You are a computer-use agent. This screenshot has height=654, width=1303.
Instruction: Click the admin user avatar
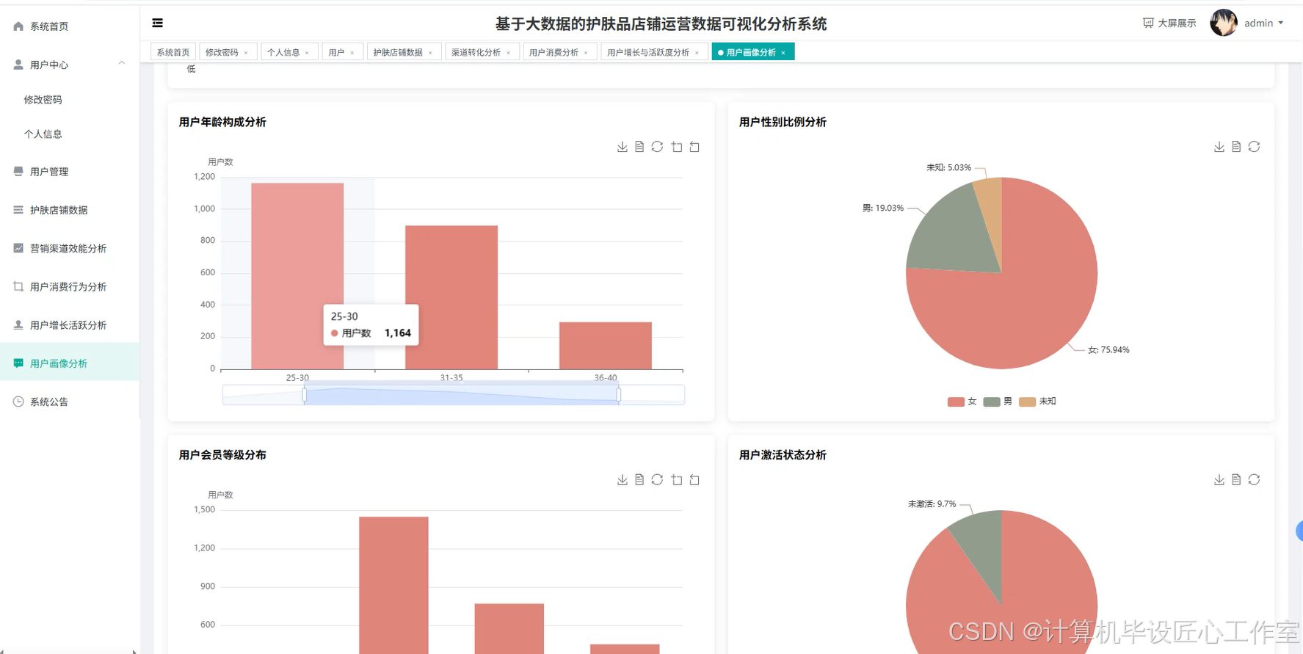coord(1223,23)
